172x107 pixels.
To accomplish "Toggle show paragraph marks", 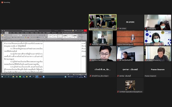I will click(x=45, y=35).
